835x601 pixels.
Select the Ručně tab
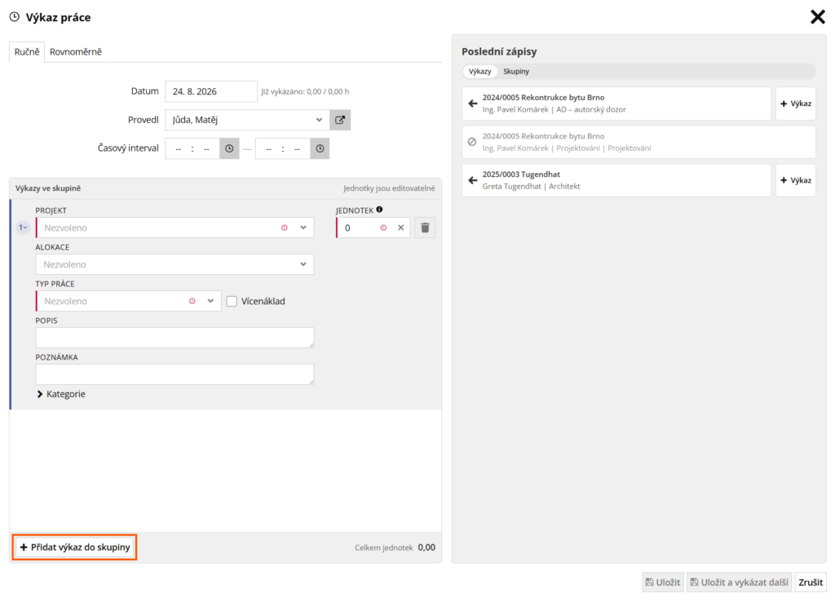point(27,51)
